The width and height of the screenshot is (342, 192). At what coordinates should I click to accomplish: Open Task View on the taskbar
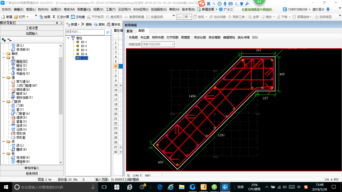point(104,187)
